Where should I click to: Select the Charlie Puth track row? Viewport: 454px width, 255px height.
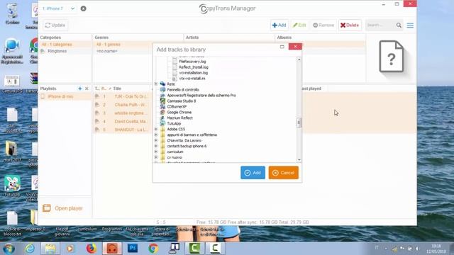coord(123,105)
